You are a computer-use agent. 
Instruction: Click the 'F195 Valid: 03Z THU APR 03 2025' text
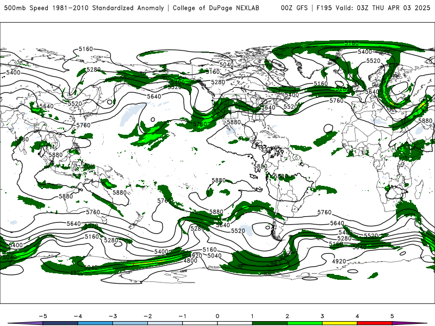(374, 8)
